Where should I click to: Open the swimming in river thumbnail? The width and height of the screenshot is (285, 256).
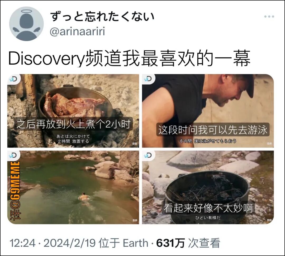(x=73, y=187)
